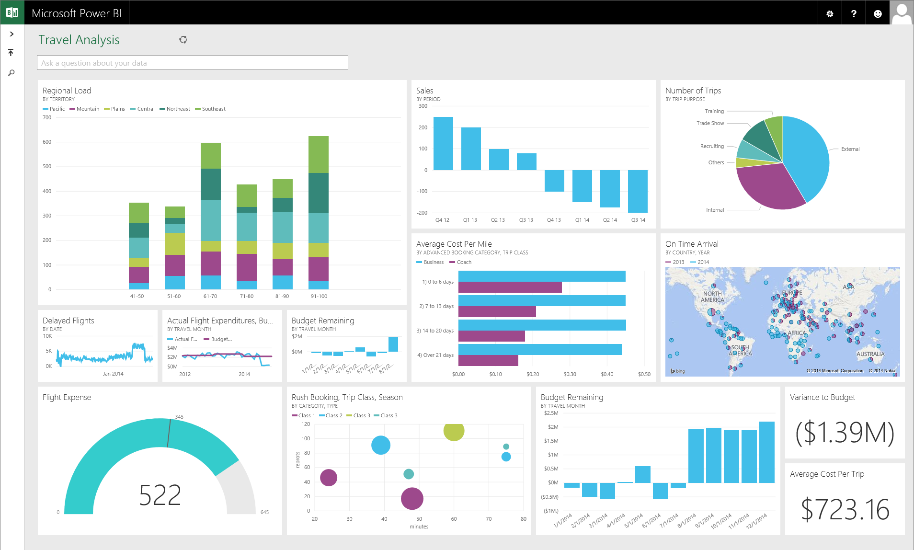
Task: Click inside the Ask a question field
Action: (192, 62)
